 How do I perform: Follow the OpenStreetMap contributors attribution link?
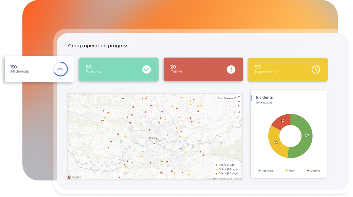point(230,179)
